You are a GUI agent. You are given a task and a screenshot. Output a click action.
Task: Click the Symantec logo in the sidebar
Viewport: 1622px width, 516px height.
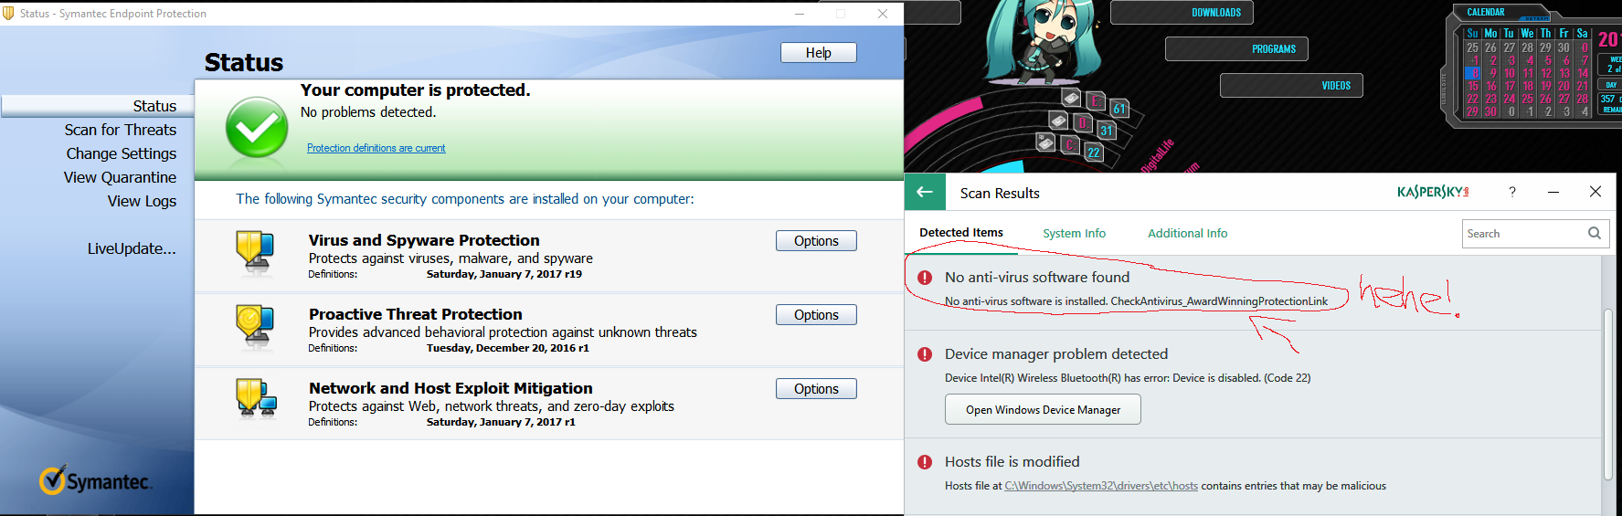point(96,480)
